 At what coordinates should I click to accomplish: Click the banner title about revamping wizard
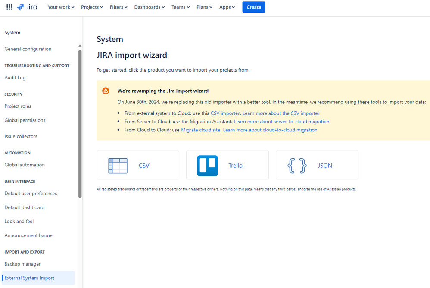(x=163, y=91)
